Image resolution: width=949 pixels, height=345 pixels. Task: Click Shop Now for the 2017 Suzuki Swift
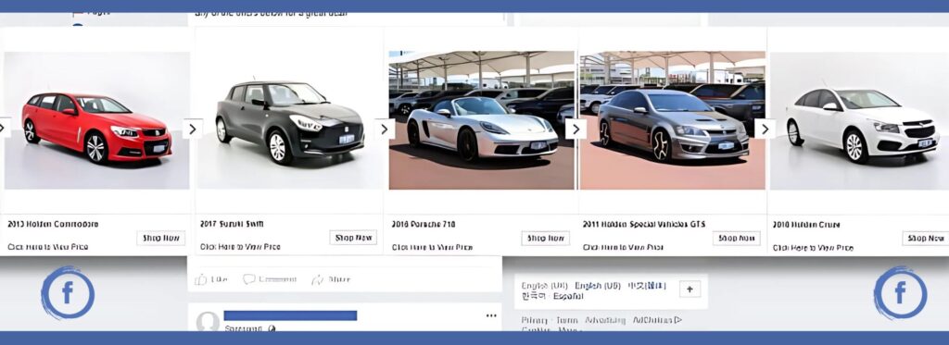pyautogui.click(x=353, y=238)
